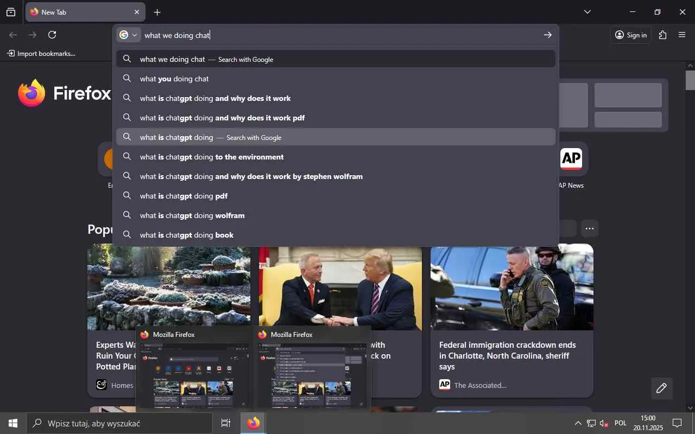Go forward using the forward arrow

(33, 35)
